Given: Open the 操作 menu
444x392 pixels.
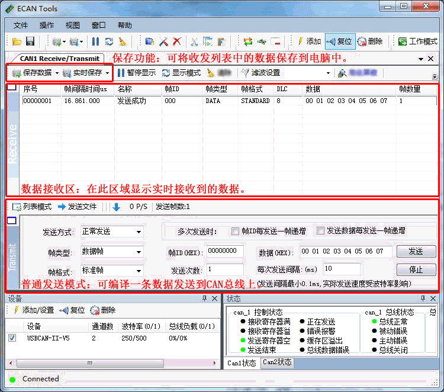Looking at the screenshot, I should tap(47, 25).
